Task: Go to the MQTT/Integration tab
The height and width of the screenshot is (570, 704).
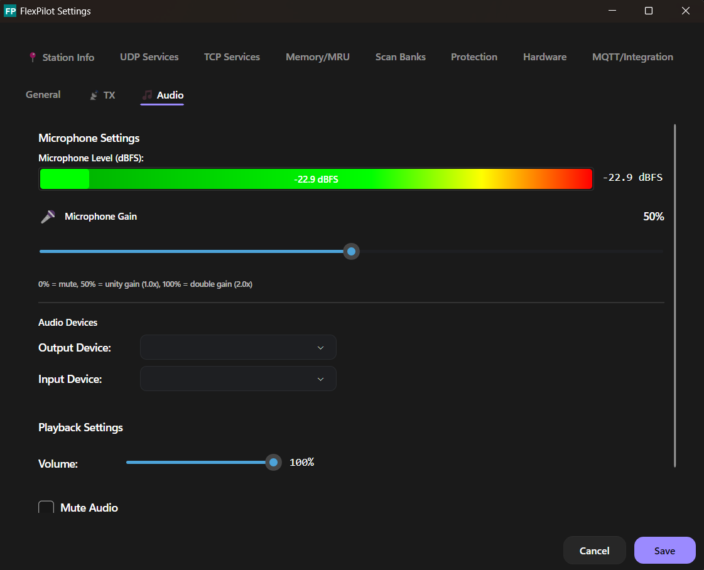Action: coord(632,57)
